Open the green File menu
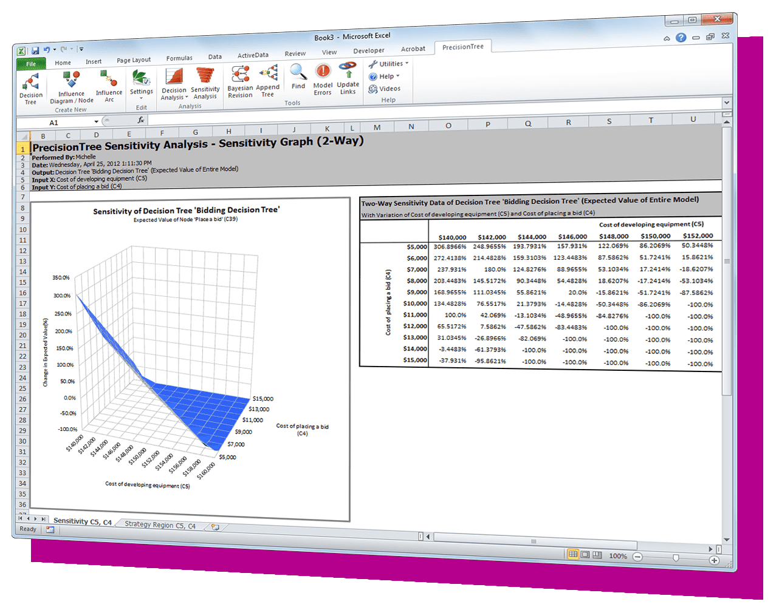 coord(31,64)
